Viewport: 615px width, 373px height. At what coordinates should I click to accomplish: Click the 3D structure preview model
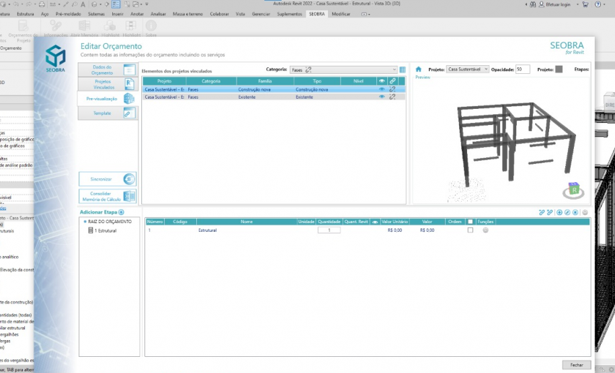pyautogui.click(x=516, y=143)
